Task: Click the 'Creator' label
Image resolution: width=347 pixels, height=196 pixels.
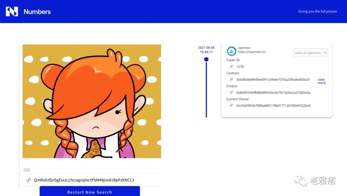Action: 232,86
